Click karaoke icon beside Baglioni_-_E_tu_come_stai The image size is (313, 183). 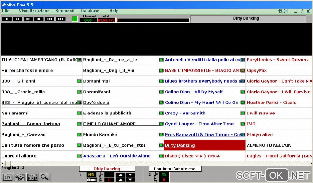tap(161, 145)
